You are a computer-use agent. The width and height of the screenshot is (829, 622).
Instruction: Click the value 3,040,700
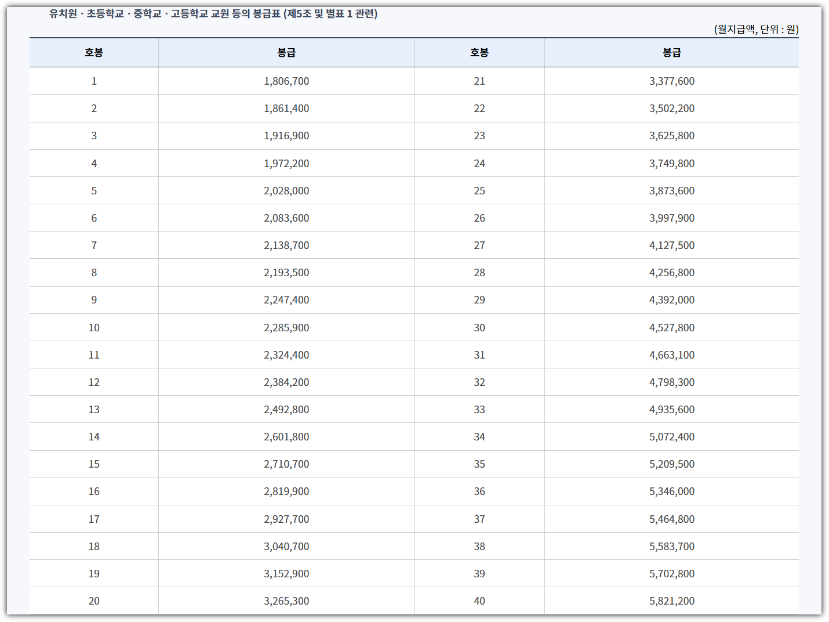[x=286, y=547]
